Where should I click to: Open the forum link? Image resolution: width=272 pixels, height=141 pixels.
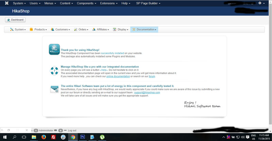tap(152, 76)
